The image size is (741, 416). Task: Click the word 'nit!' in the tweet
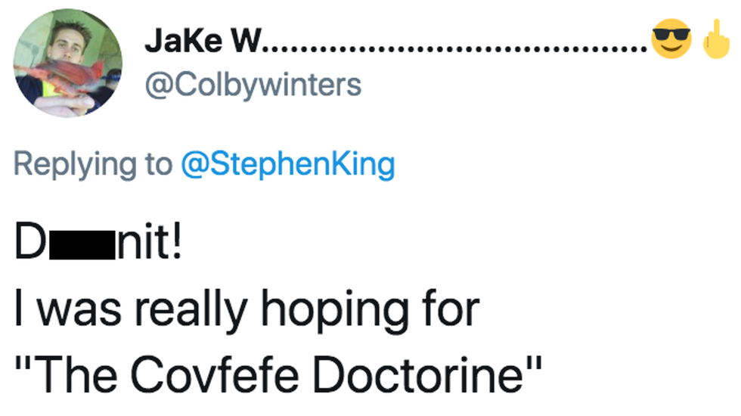coord(147,247)
